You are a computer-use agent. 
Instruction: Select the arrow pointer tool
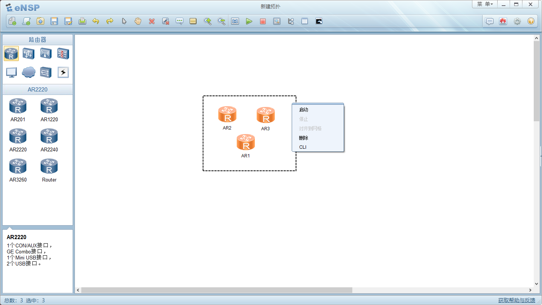[124, 21]
